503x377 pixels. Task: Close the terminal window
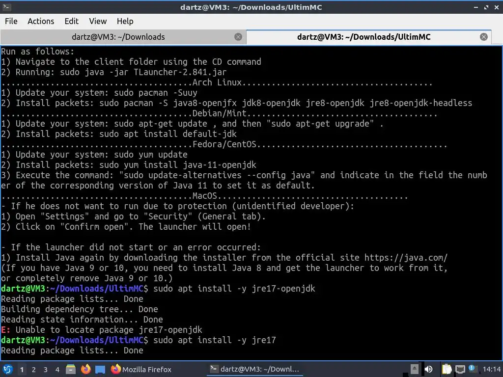(x=496, y=7)
